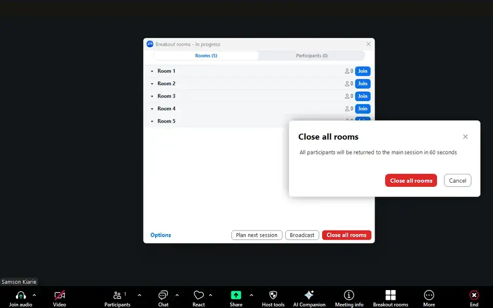493x308 pixels.
Task: Start video with the camera icon
Action: [x=60, y=295]
